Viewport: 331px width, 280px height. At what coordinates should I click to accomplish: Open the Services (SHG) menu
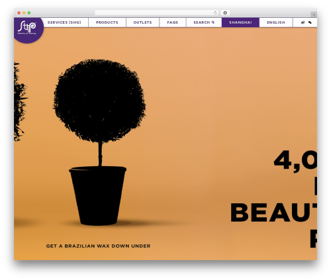(64, 23)
